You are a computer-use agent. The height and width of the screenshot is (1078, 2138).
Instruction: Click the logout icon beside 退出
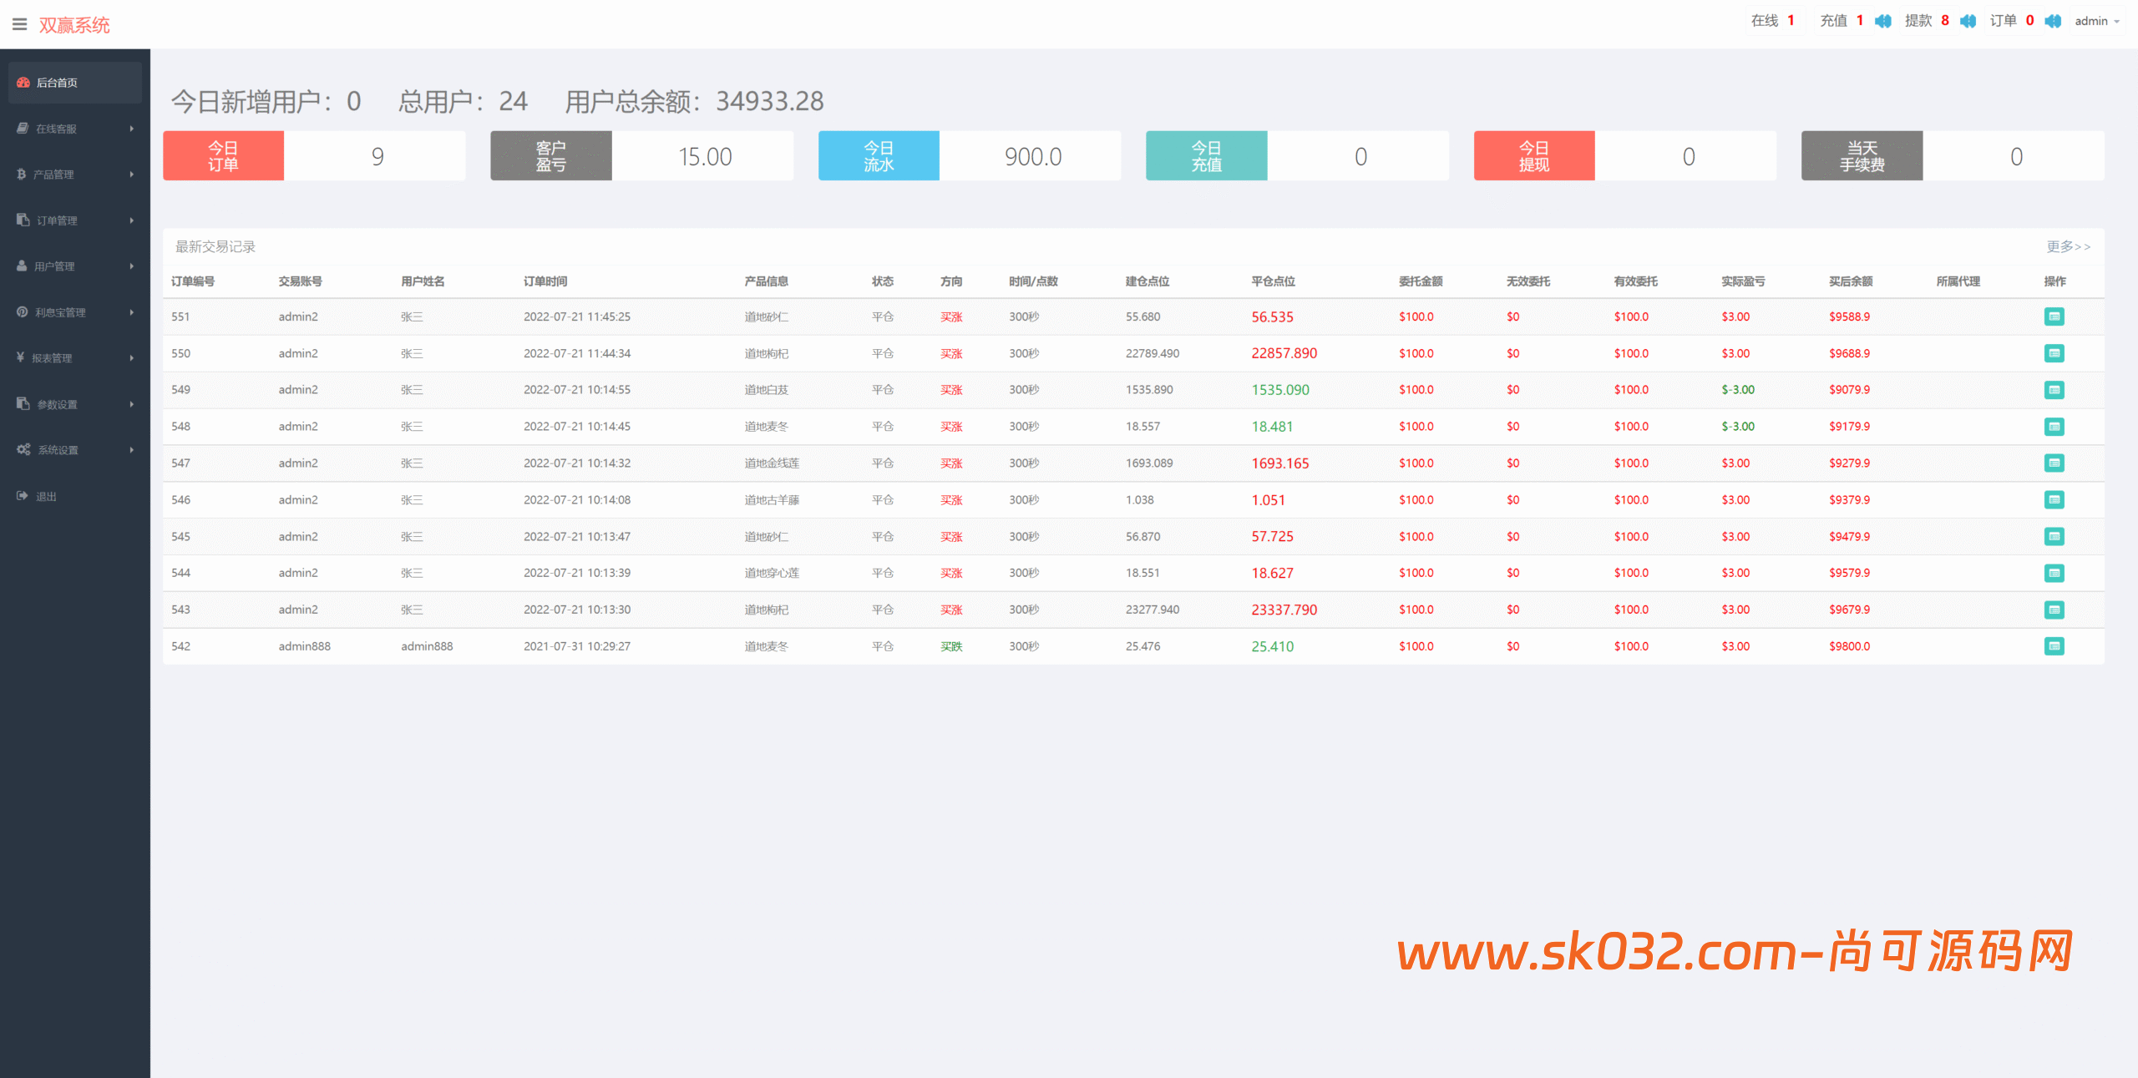[21, 494]
